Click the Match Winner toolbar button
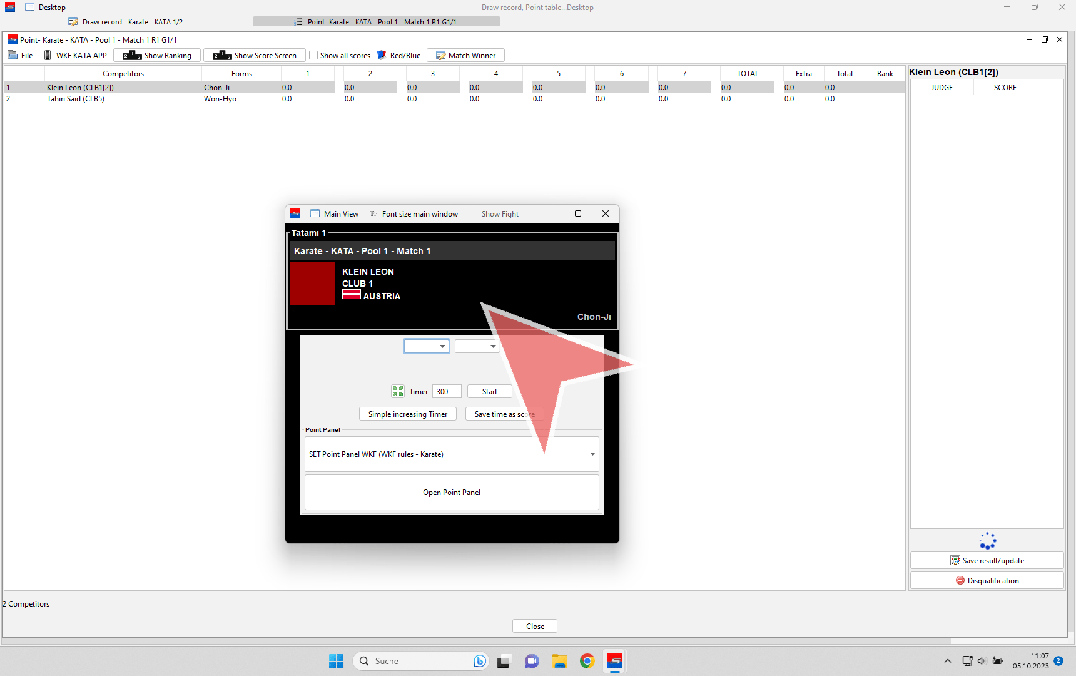 465,55
